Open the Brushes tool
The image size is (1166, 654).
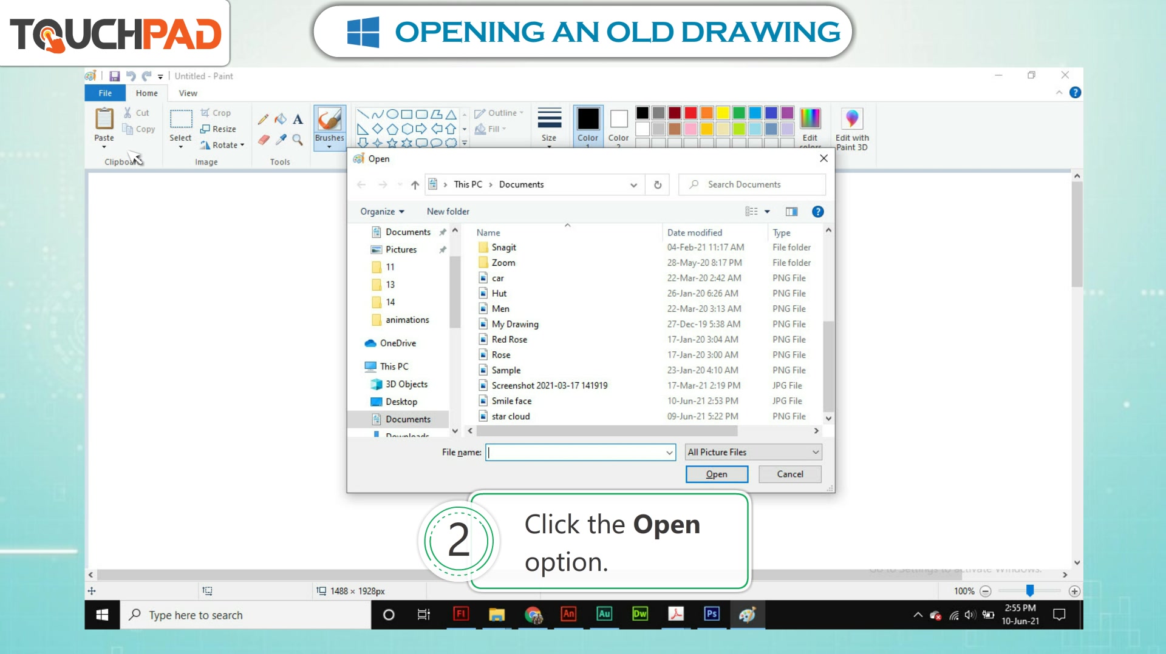point(330,127)
